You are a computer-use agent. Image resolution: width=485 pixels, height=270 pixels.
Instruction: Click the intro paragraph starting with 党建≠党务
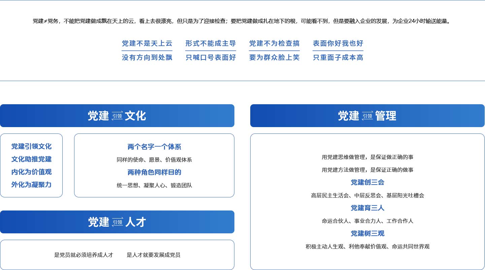coord(241,21)
